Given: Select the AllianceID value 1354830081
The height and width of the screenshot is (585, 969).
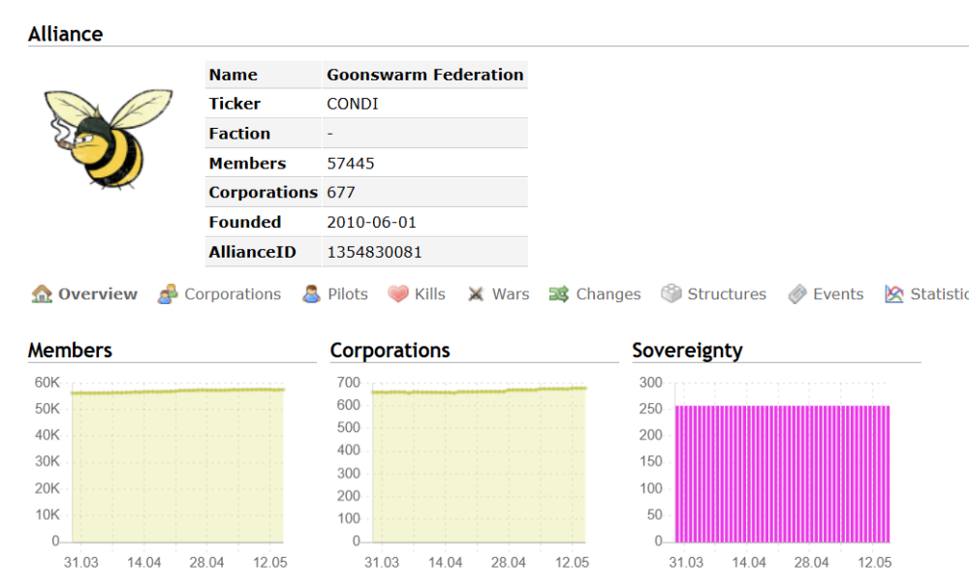Looking at the screenshot, I should click(x=374, y=252).
